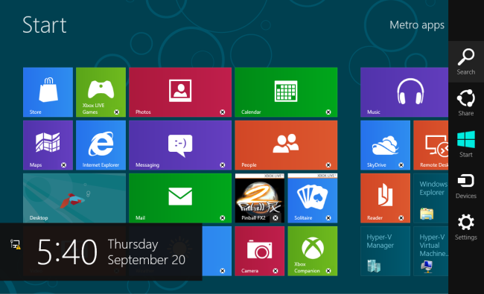Viewport: 484px width, 294px height.
Task: Click the Search charm
Action: pos(466,62)
